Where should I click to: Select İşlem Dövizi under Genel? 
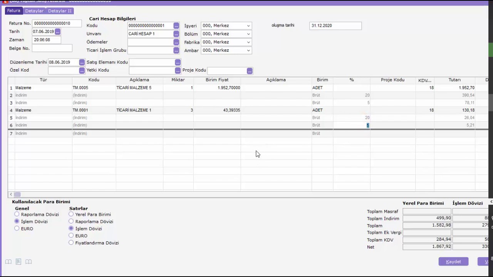[17, 221]
